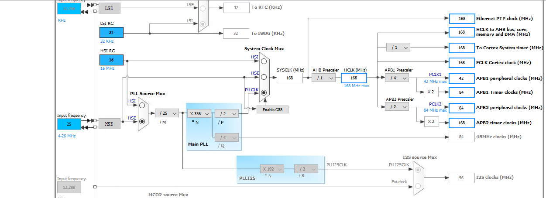Viewport: 546px width, 198px height.
Task: Click the To IWDG (KHz) value box
Action: pos(236,33)
